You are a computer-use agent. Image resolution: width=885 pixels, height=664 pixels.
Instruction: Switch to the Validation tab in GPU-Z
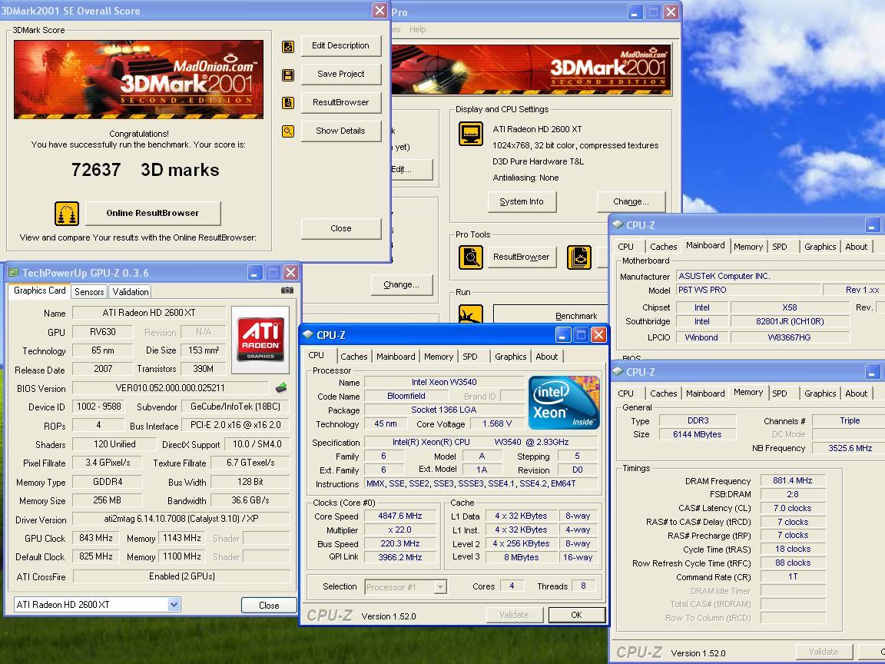(131, 292)
